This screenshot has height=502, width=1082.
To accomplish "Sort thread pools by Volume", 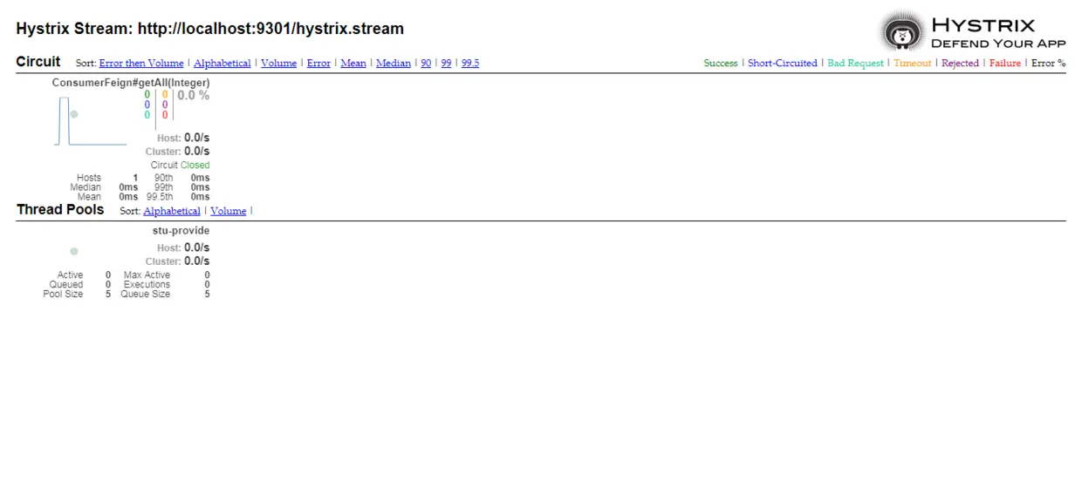I will coord(229,211).
